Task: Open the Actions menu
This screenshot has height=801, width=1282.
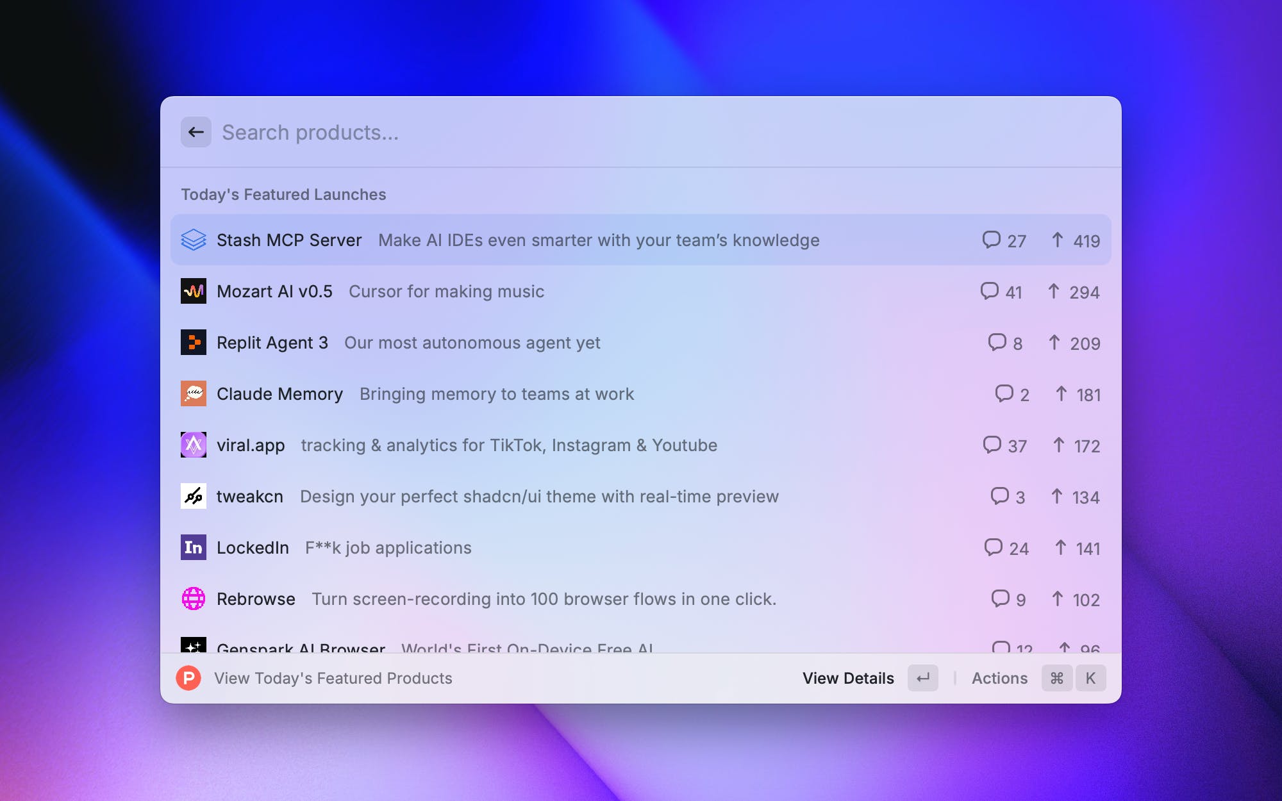Action: (999, 678)
